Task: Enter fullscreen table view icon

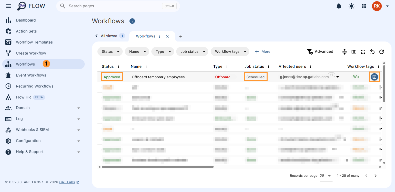Action: click(363, 51)
